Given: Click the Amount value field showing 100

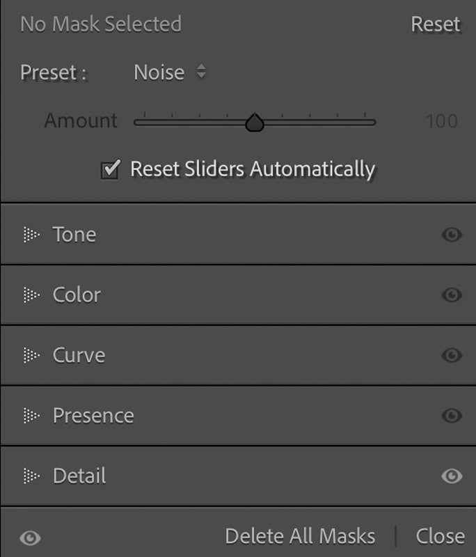Looking at the screenshot, I should pos(442,121).
